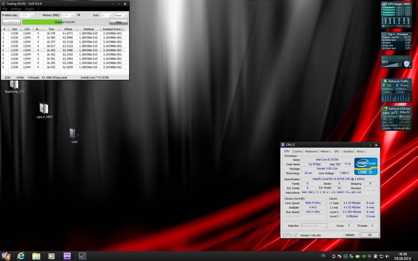Click the Windows Start orb

[x=6, y=256]
